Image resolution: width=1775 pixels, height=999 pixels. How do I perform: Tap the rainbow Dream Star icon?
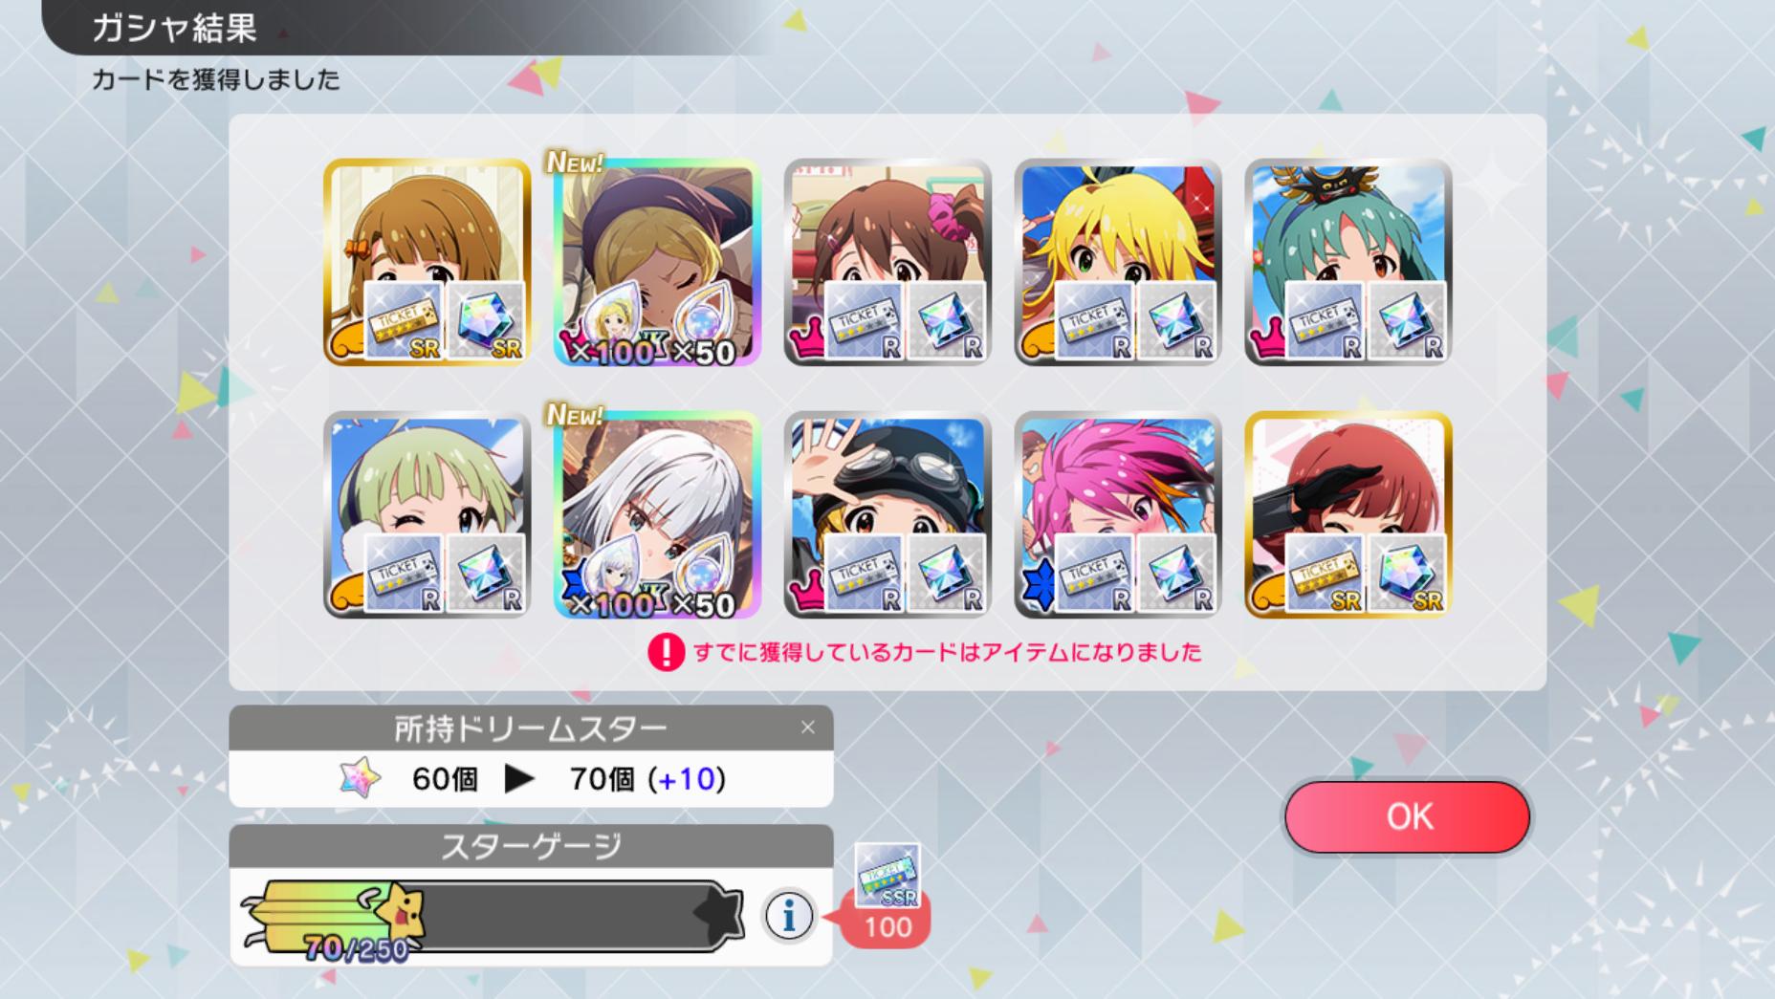click(x=361, y=778)
